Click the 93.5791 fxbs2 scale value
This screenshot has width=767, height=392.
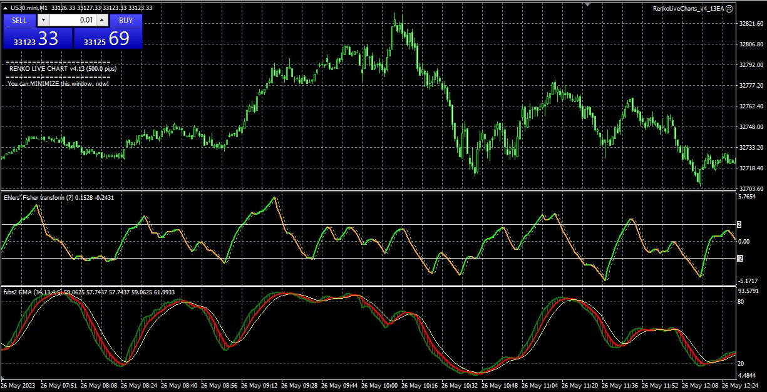point(749,291)
